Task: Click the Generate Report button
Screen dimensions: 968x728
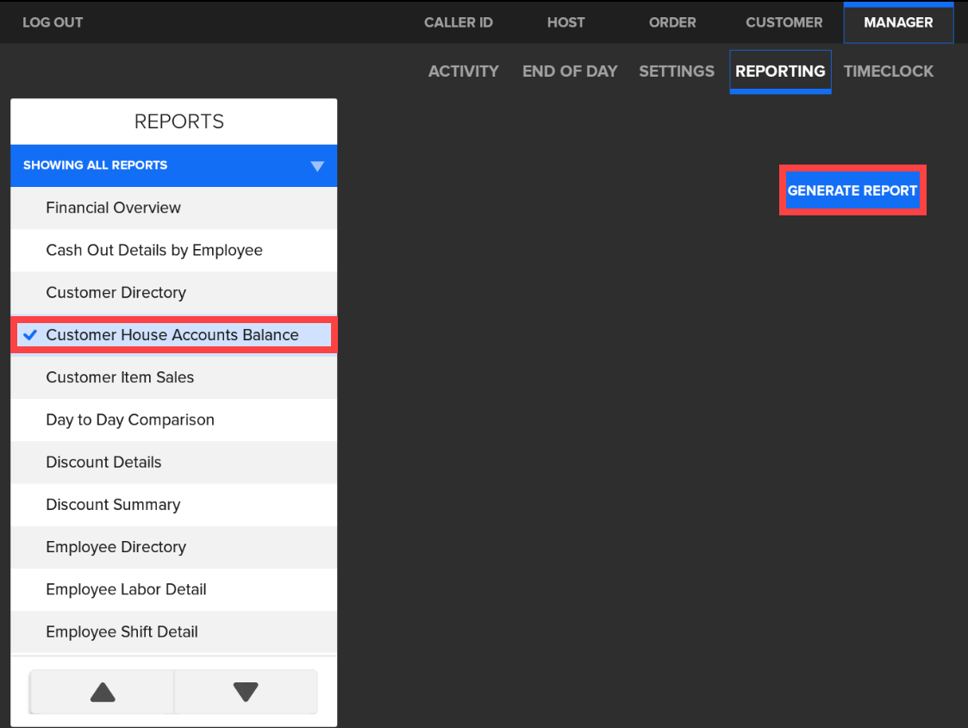Action: (x=852, y=190)
